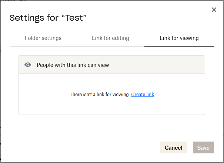Select the Link for viewing tab
The height and width of the screenshot is (163, 224).
(x=179, y=38)
